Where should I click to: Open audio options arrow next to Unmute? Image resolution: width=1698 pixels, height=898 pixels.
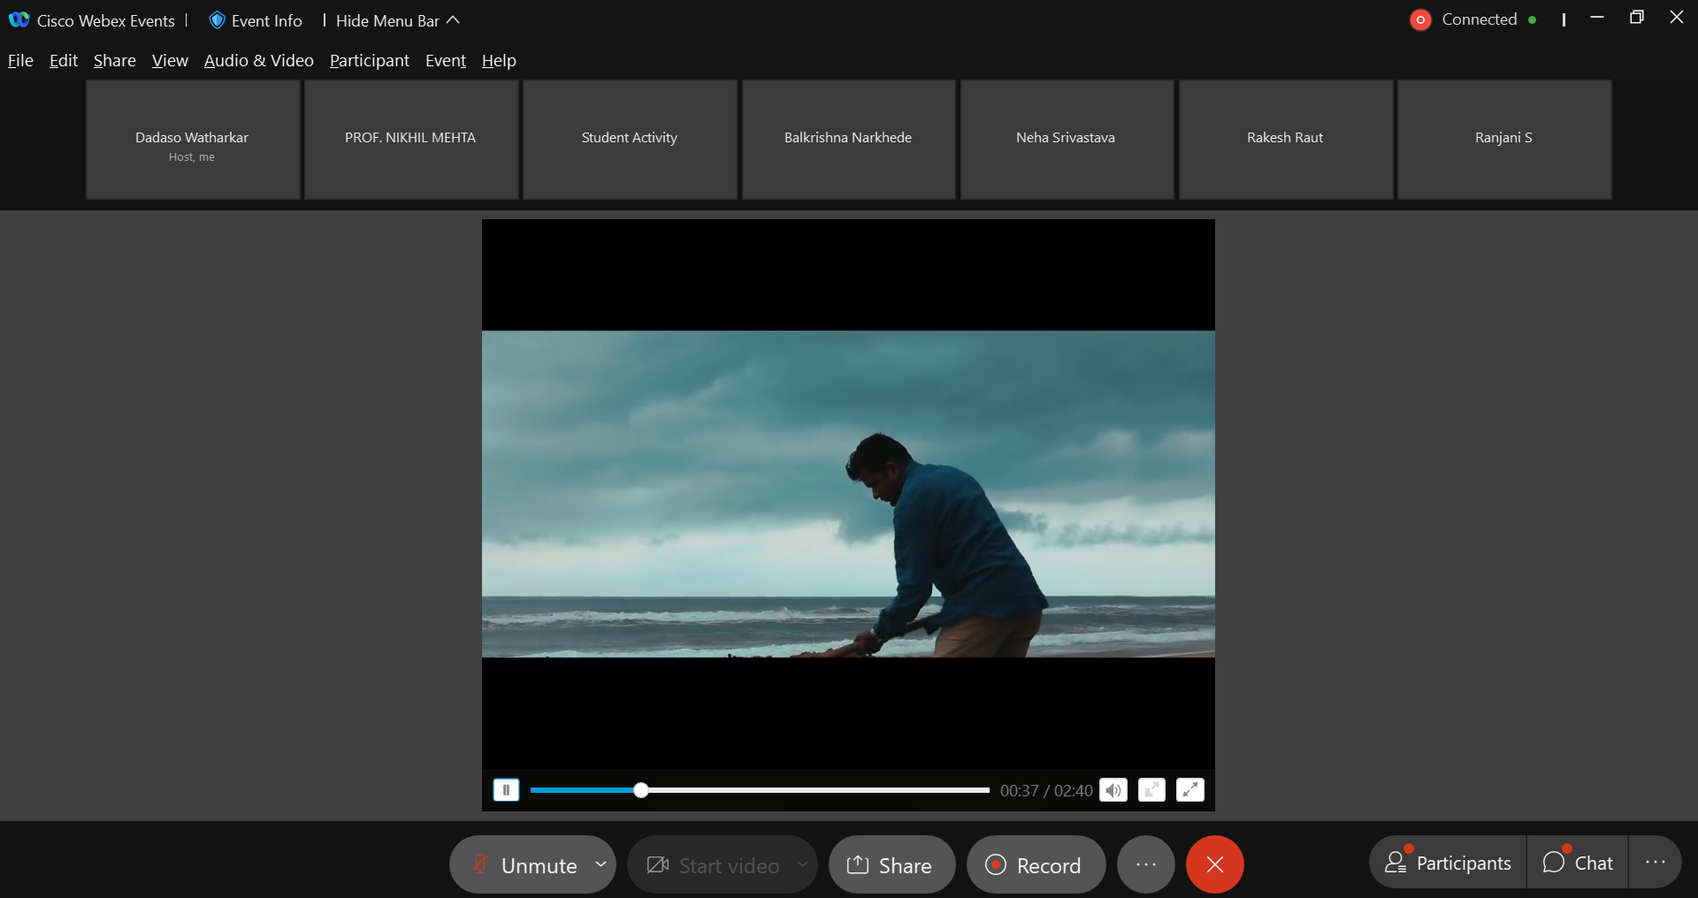601,864
